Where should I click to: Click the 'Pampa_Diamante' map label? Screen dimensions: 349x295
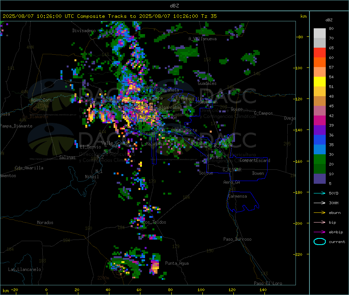16,126
